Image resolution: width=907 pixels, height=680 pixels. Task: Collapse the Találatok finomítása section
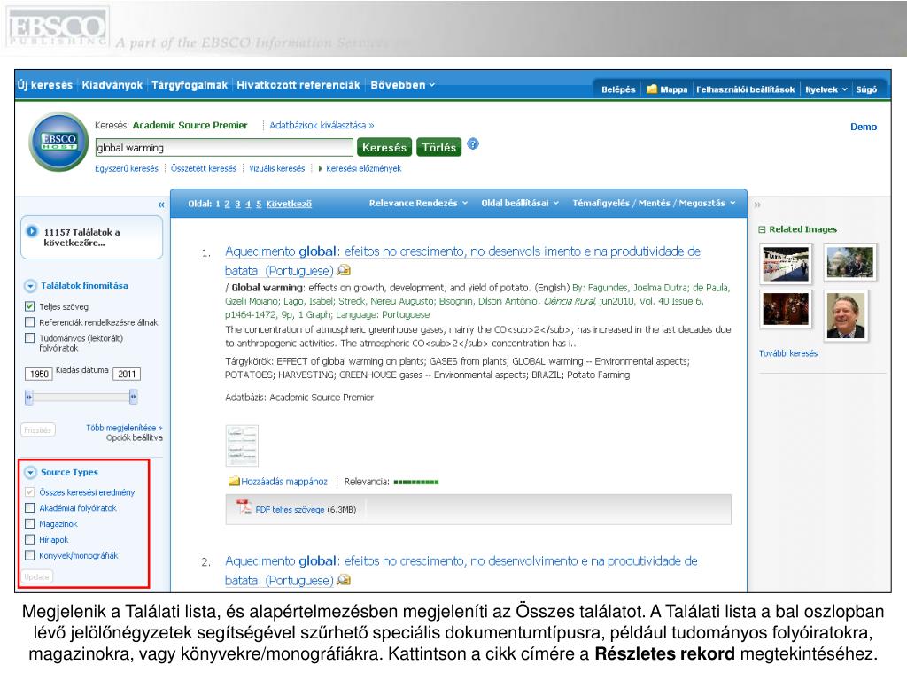click(x=30, y=286)
